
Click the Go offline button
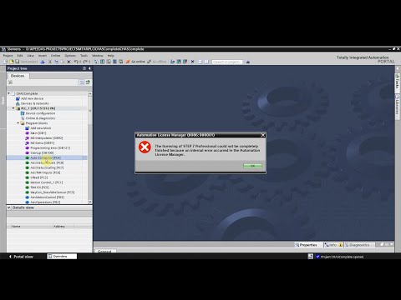pyautogui.click(x=157, y=62)
